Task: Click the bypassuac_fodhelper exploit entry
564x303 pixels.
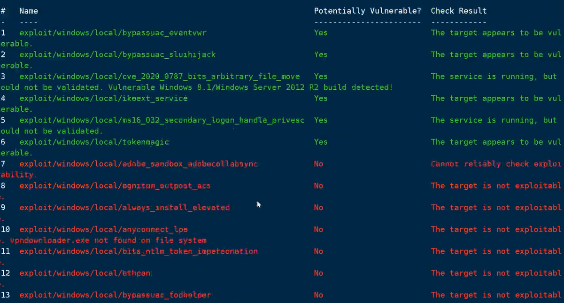Action: [116, 295]
